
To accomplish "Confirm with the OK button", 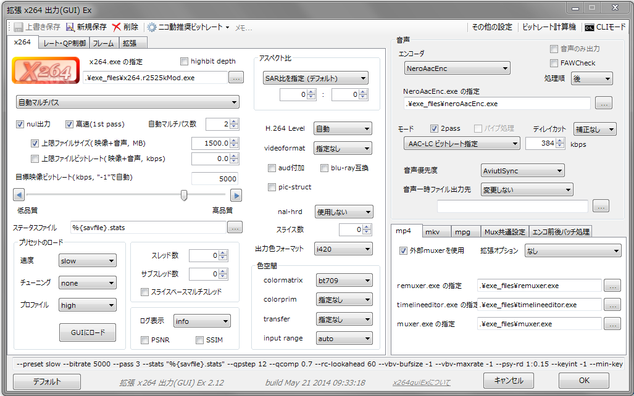I will click(584, 381).
